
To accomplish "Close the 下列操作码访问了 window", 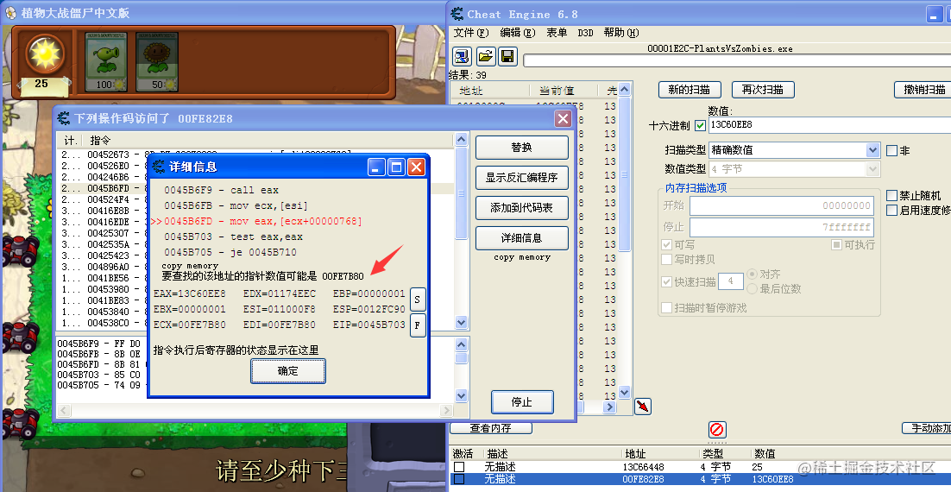I will pyautogui.click(x=563, y=118).
